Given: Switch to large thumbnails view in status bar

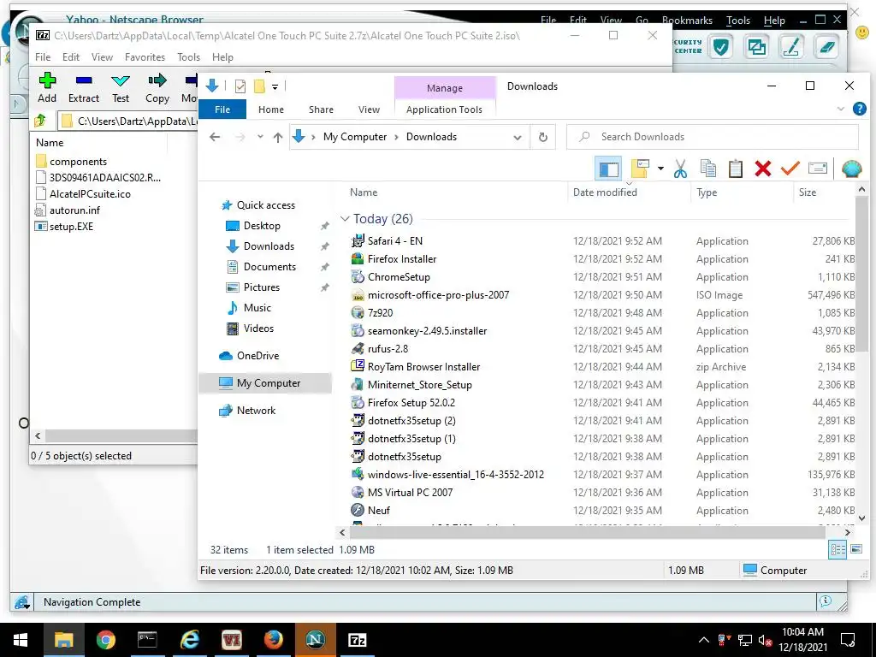Looking at the screenshot, I should [x=855, y=550].
